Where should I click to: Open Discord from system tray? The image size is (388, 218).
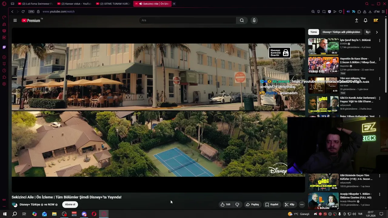(x=315, y=214)
